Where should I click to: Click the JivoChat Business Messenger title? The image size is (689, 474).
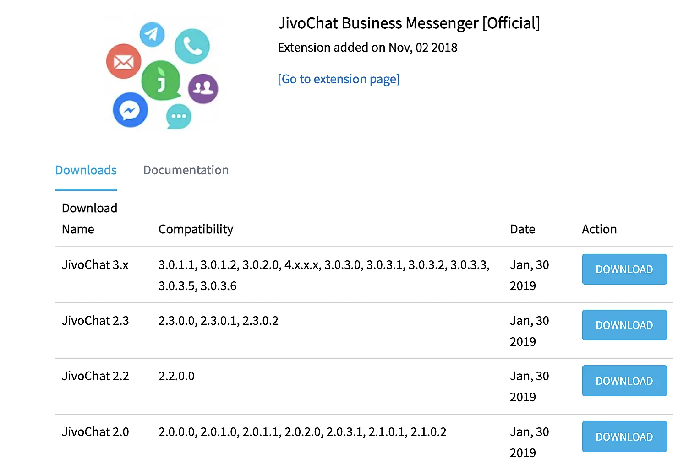(409, 23)
